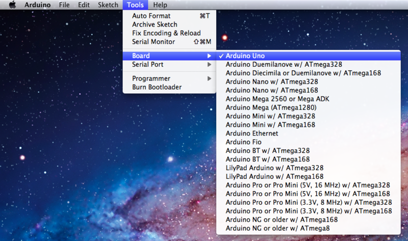Select Arduino Mega 2560 or Mega ADK

309,99
